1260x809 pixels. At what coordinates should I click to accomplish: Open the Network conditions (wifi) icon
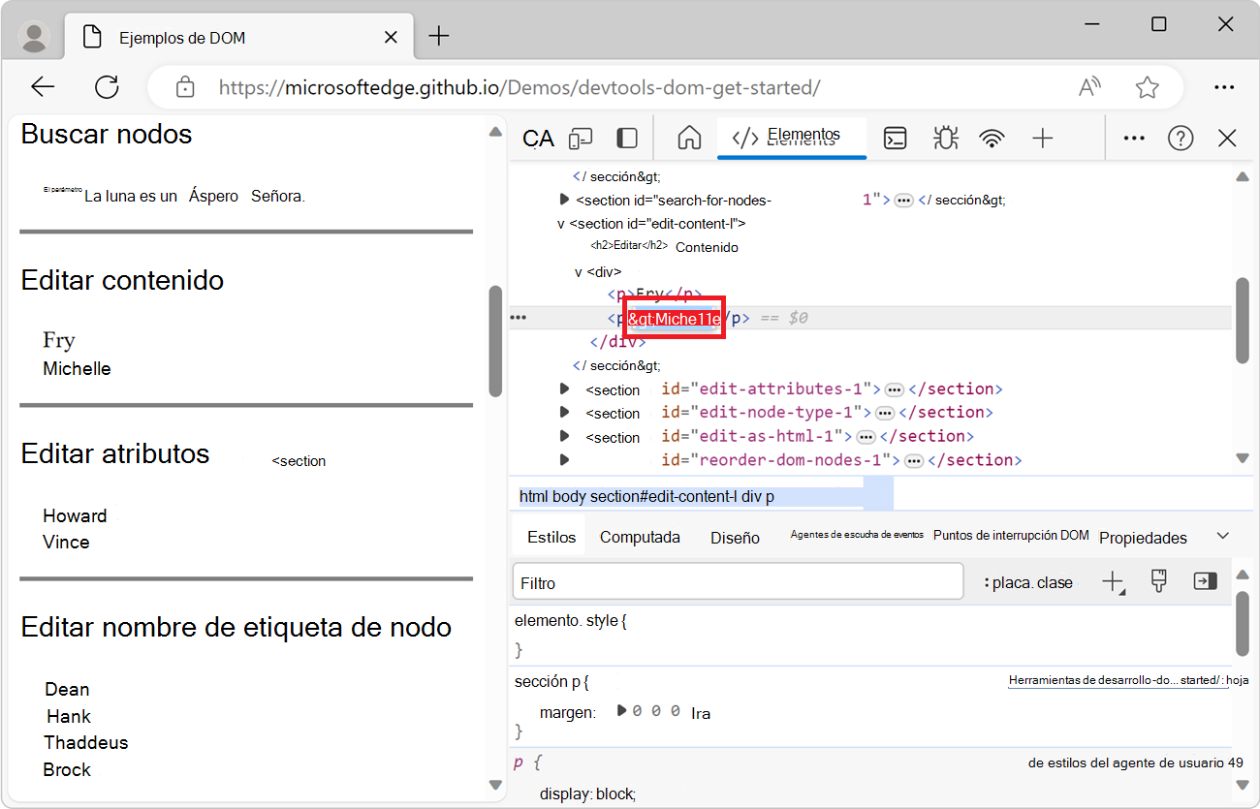[x=992, y=138]
